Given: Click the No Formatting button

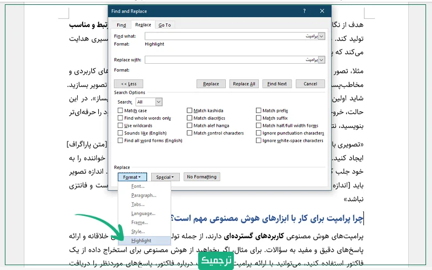Looking at the screenshot, I should 201,177.
